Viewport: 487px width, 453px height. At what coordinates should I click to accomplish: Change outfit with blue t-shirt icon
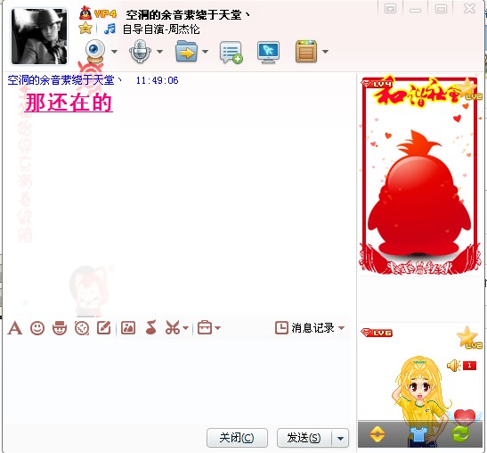click(418, 434)
